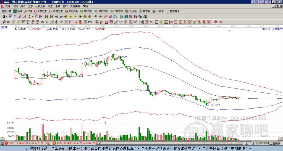Open the 文件 menu
The height and width of the screenshot is (151, 283).
[x=8, y=6]
